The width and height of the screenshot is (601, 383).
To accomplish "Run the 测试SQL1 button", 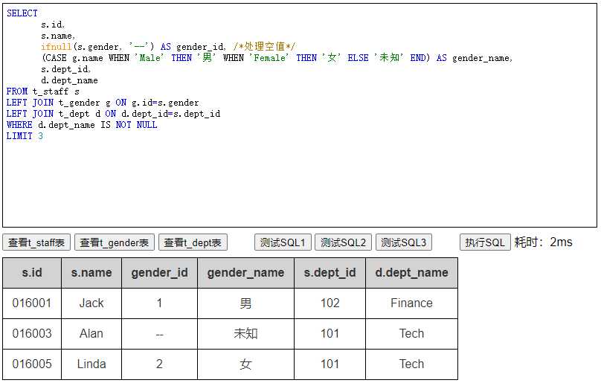I will point(283,242).
